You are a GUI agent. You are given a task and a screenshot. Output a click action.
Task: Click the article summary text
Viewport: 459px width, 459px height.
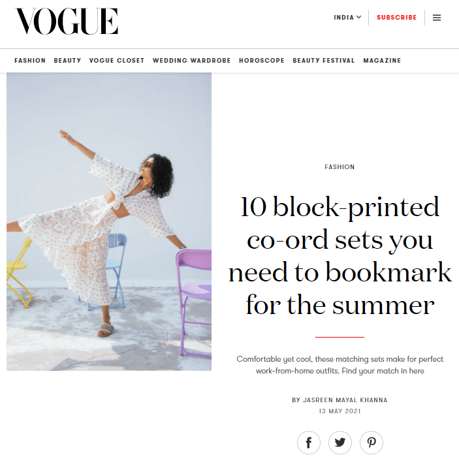pos(340,365)
